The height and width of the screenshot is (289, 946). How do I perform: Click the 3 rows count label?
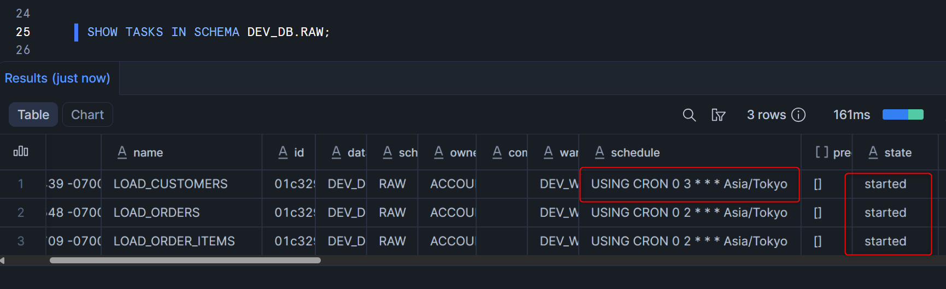click(766, 115)
